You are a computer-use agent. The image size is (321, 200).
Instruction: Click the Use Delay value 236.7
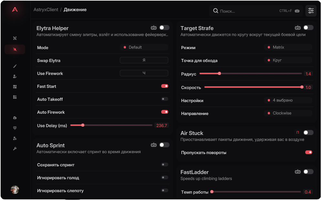pos(161,125)
